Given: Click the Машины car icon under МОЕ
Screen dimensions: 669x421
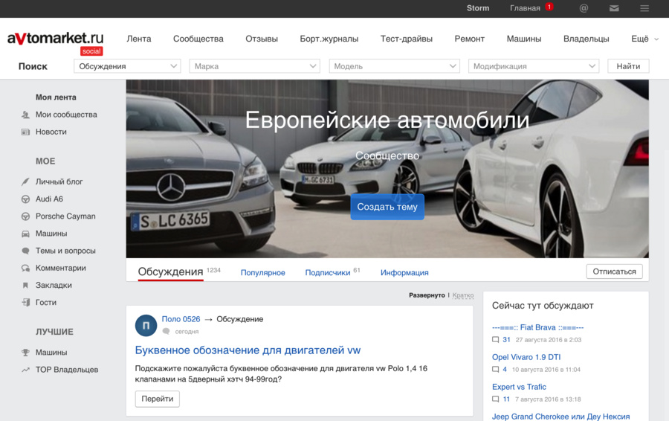Looking at the screenshot, I should 25,234.
